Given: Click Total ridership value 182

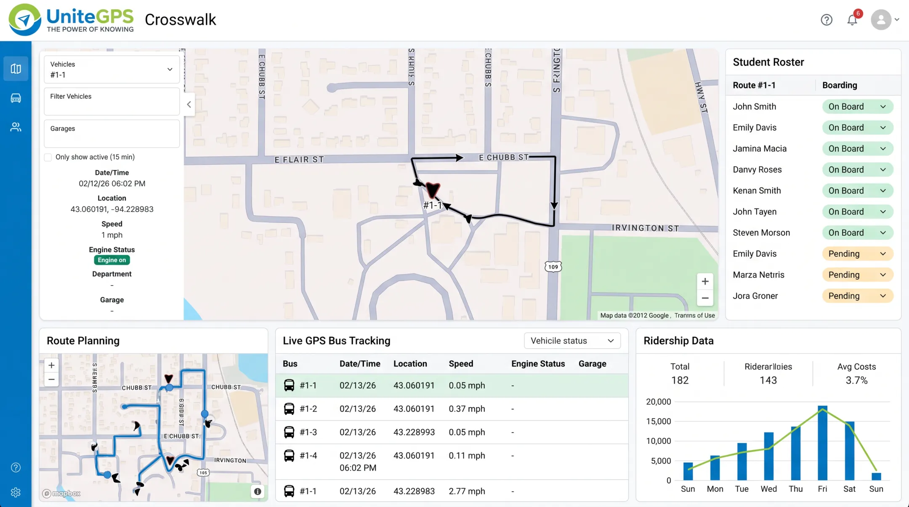Looking at the screenshot, I should [680, 380].
